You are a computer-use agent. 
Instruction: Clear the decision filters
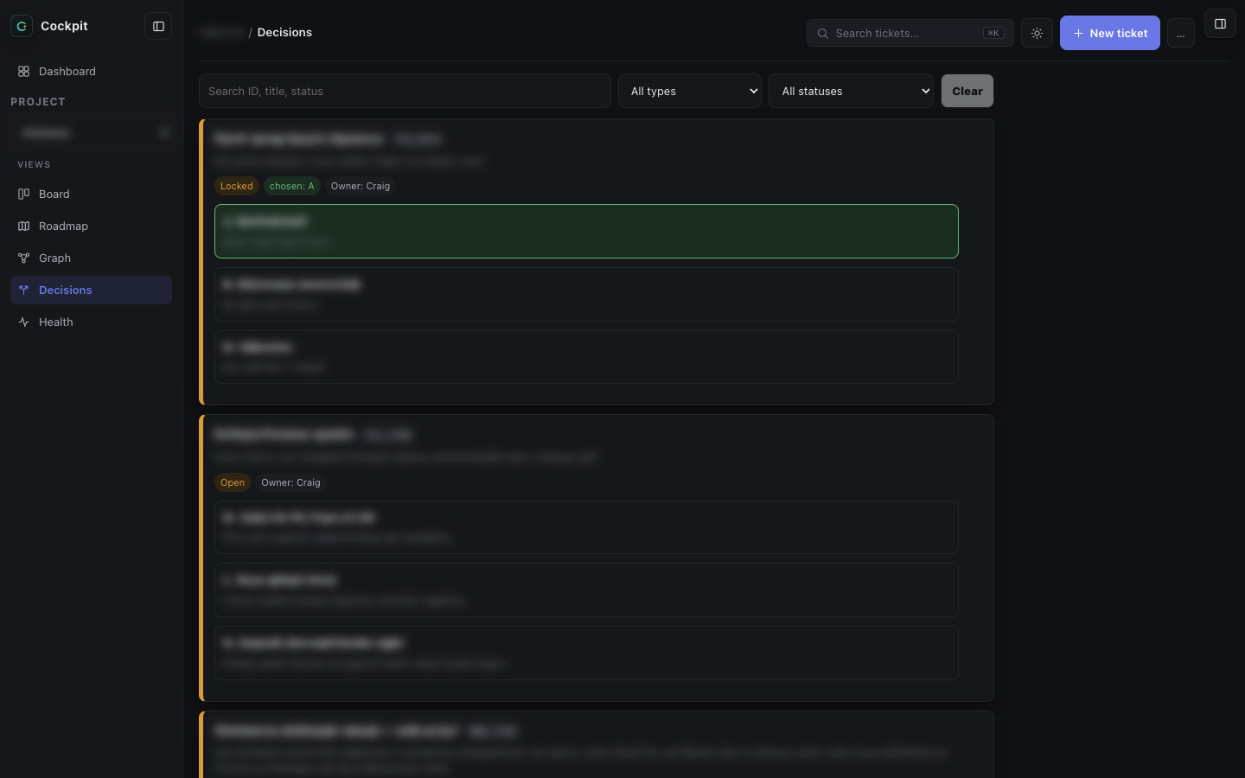coord(967,91)
